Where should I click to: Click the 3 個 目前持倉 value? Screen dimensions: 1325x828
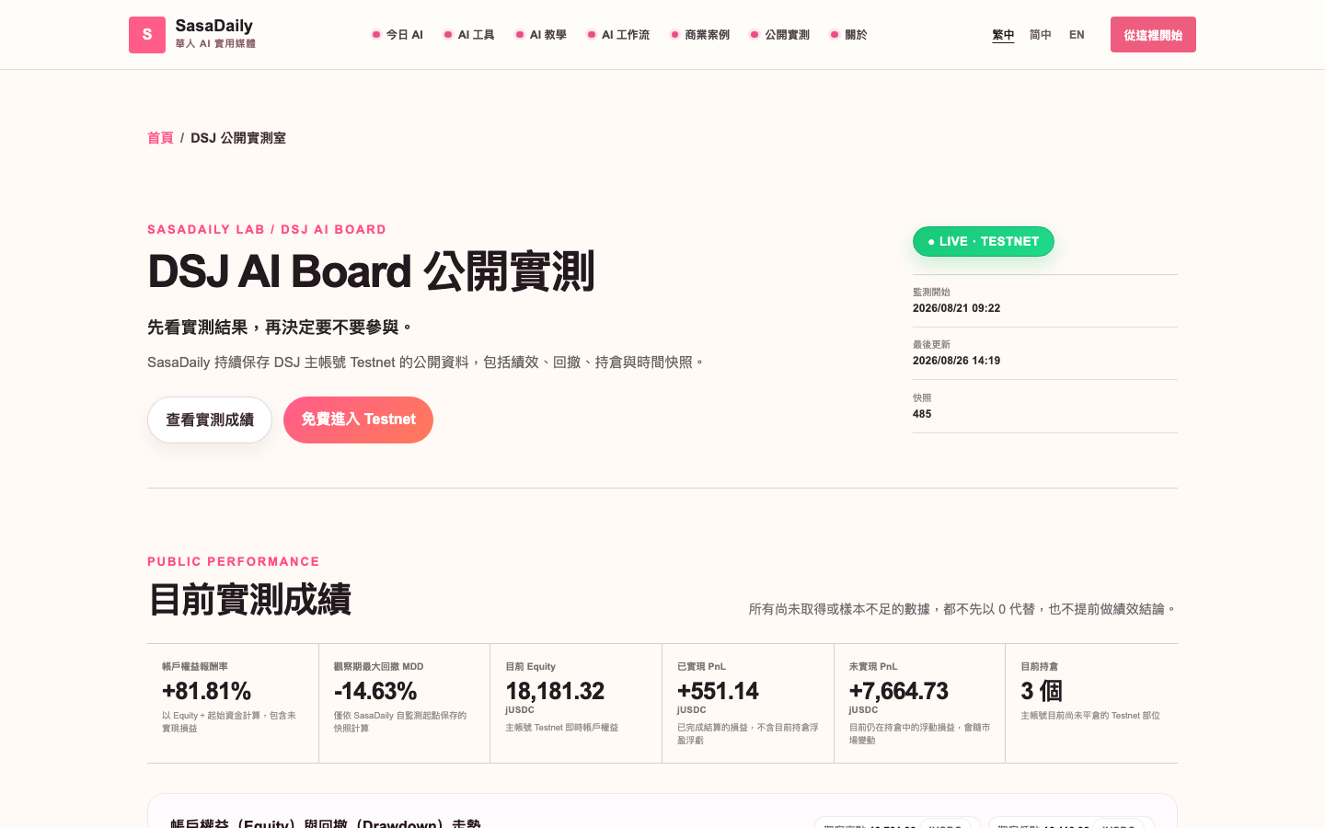pos(1042,691)
